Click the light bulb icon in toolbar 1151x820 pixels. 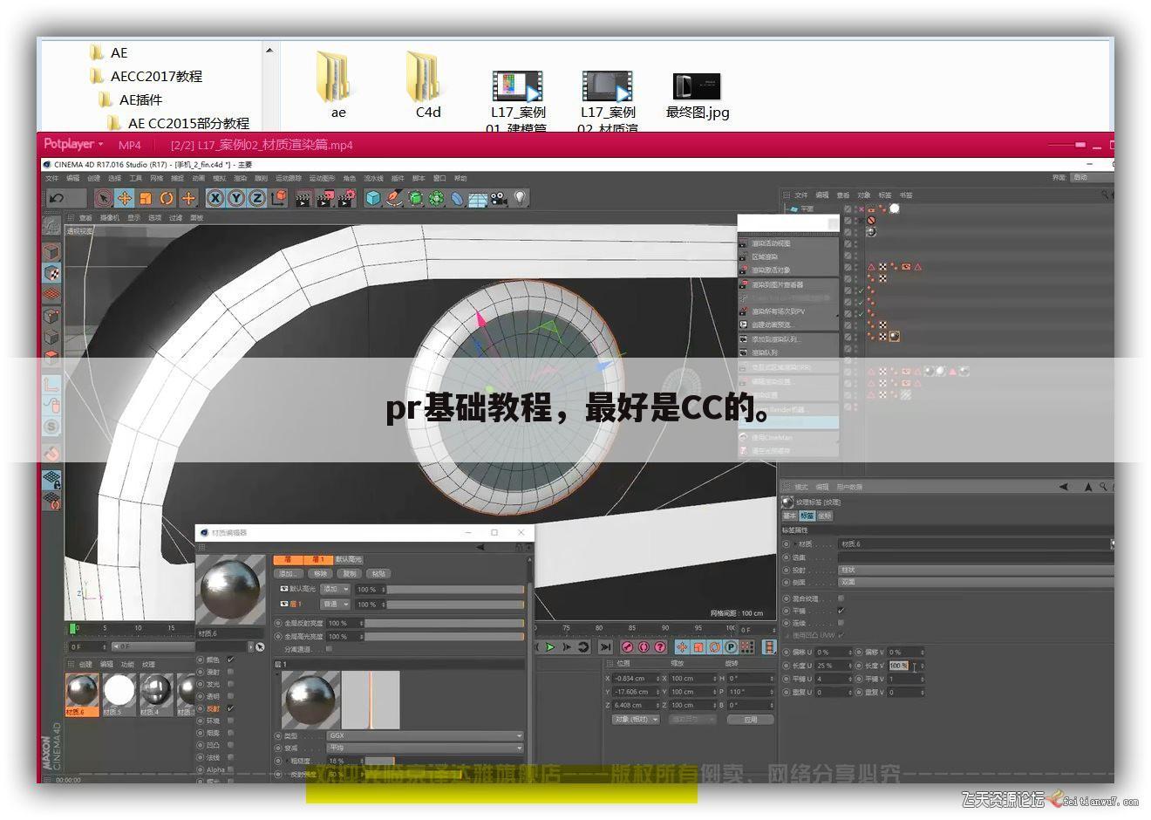(521, 198)
